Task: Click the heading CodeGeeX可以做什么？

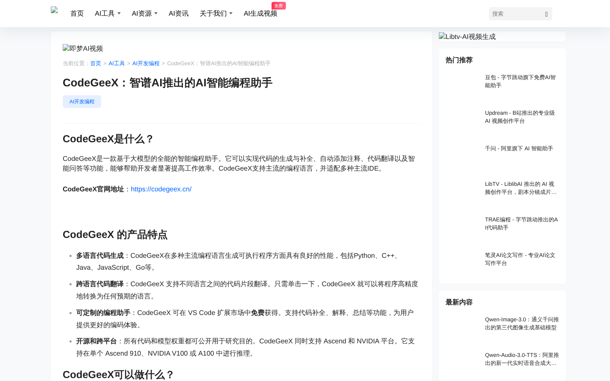Action: pyautogui.click(x=118, y=375)
